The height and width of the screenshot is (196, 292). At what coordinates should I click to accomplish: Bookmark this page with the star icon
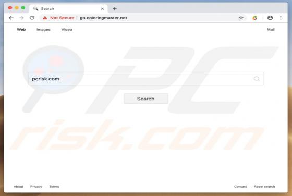241,18
